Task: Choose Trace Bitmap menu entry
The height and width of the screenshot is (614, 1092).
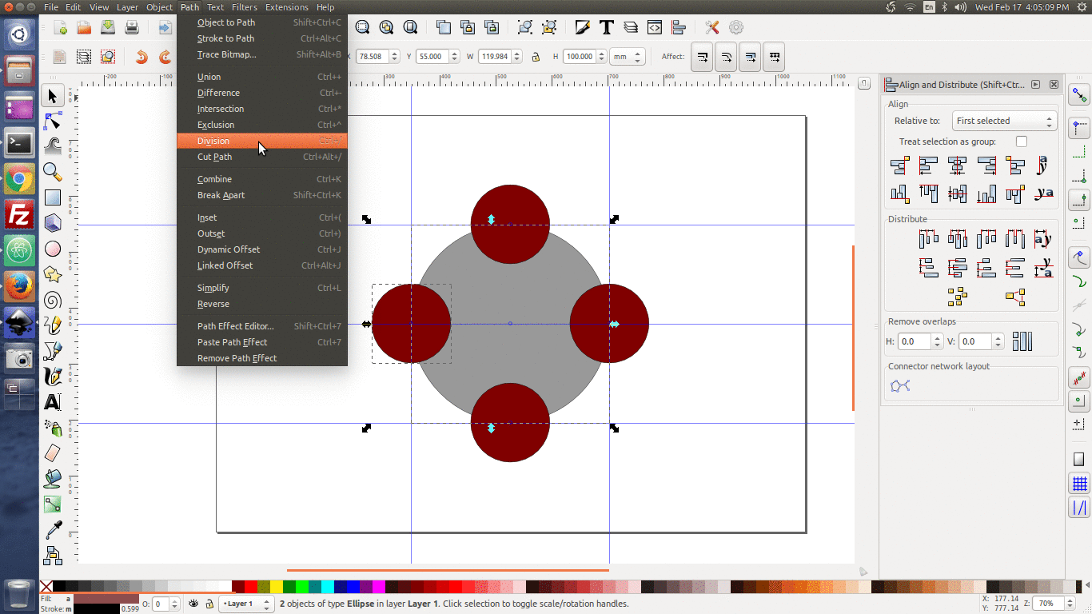Action: (262, 54)
